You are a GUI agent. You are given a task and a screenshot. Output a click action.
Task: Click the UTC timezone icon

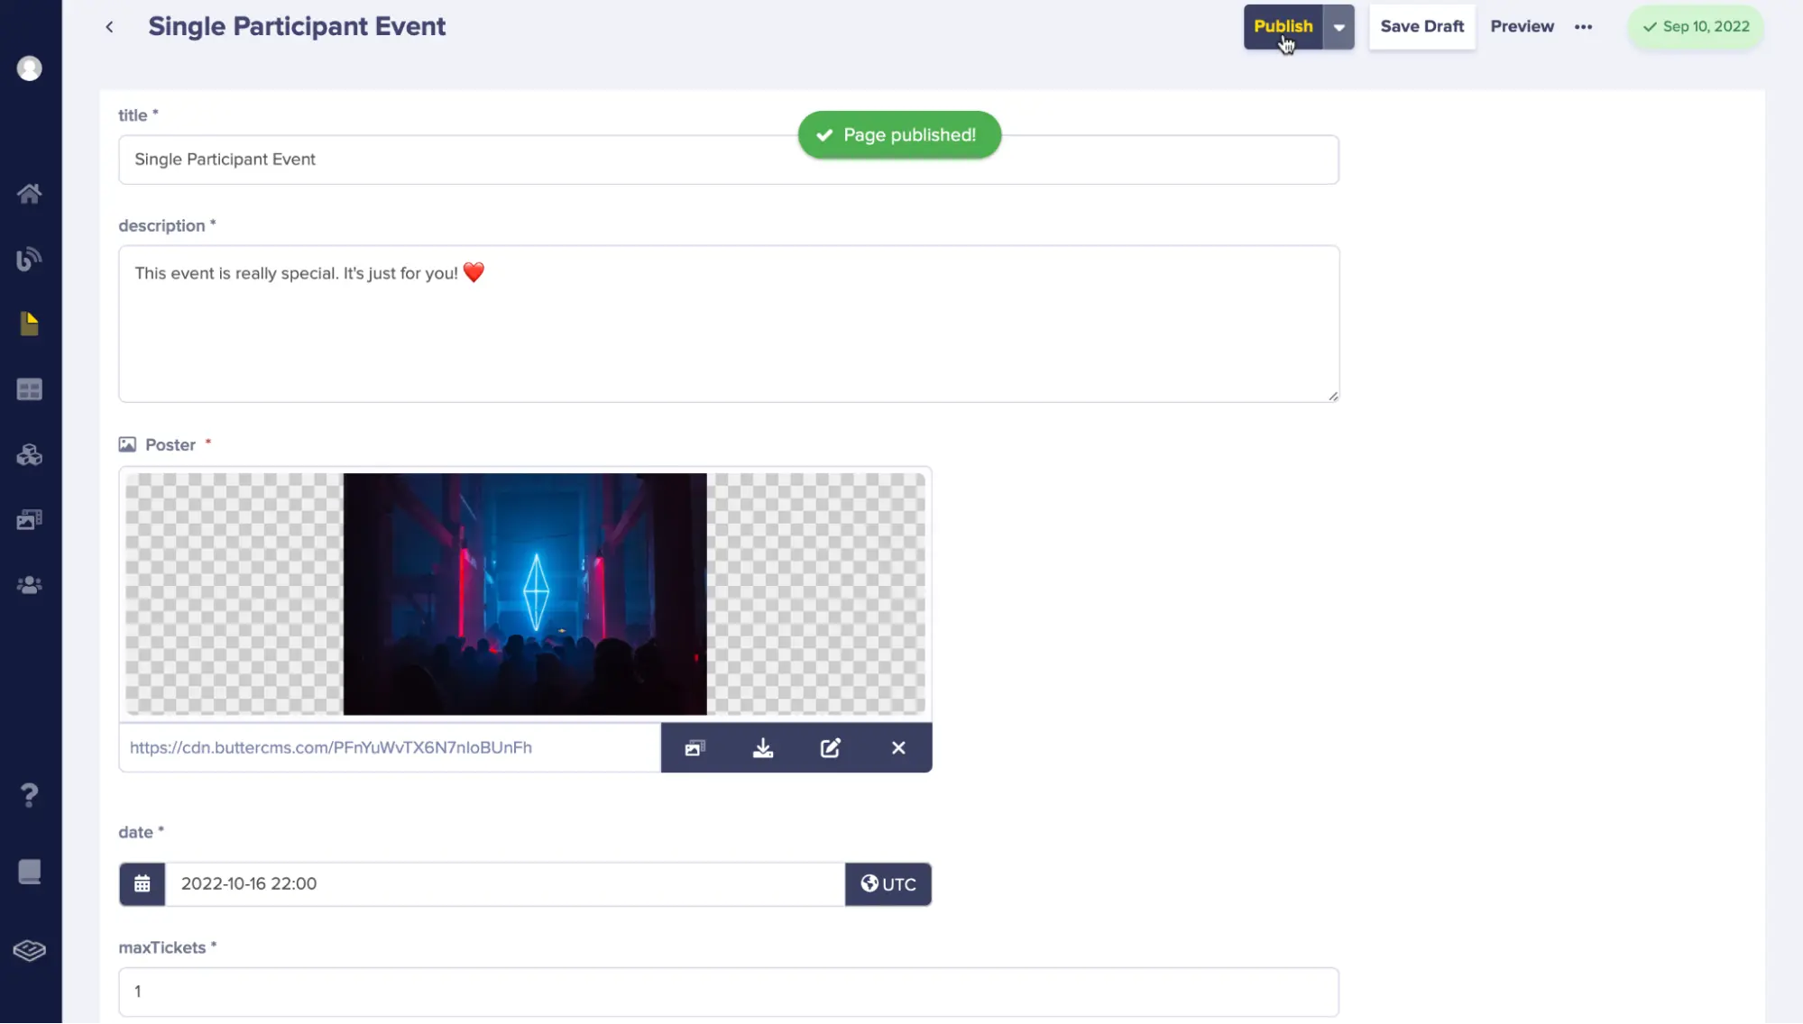tap(867, 882)
